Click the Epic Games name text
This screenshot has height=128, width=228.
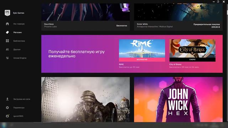click(x=19, y=13)
